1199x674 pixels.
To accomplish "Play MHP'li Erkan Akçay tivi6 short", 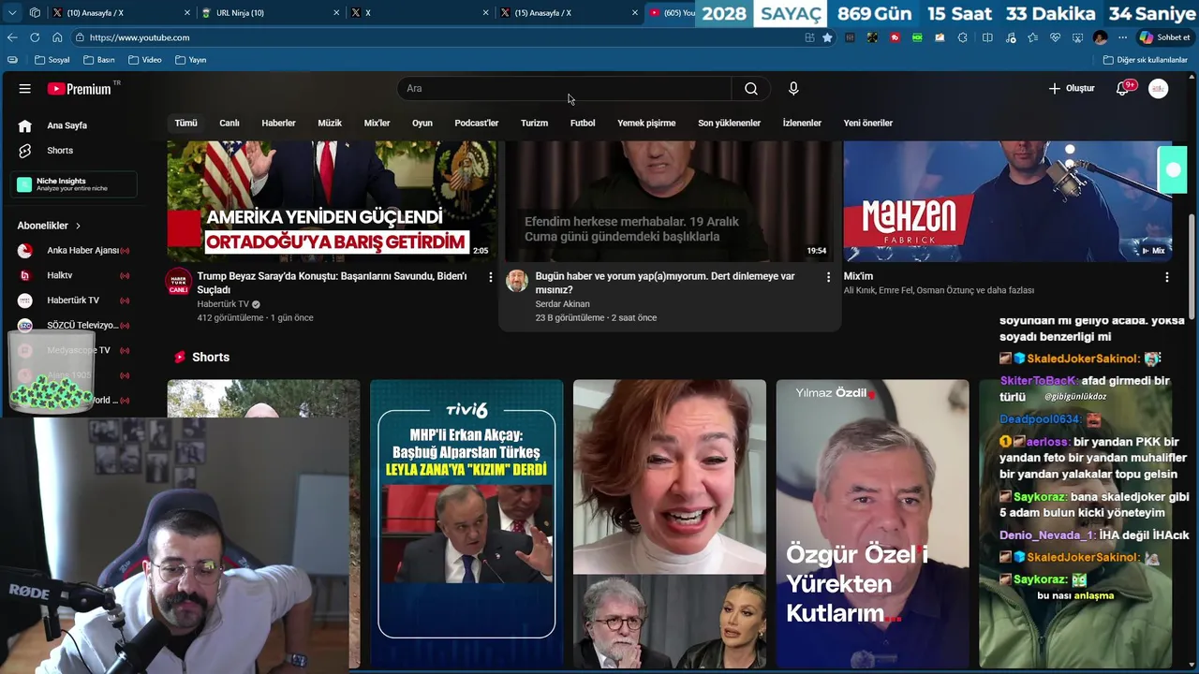I will click(x=466, y=524).
